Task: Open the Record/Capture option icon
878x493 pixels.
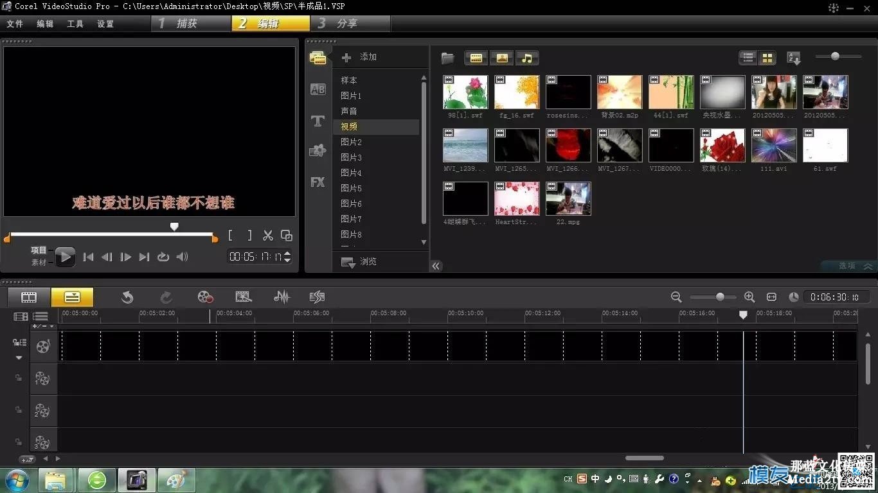Action: click(x=205, y=297)
